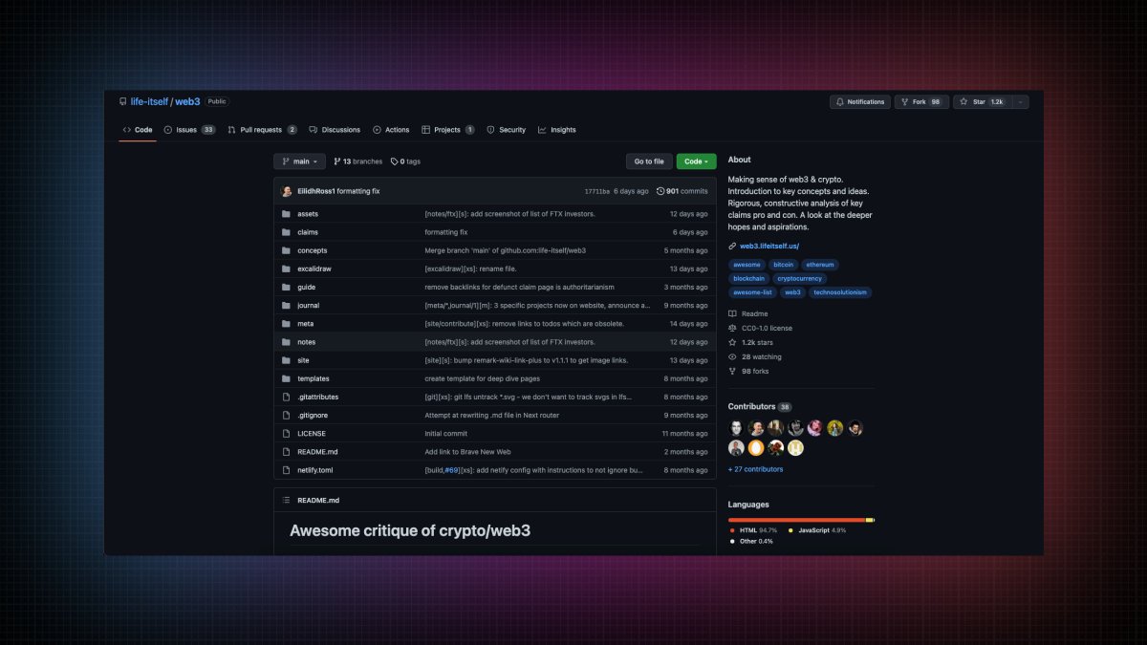Select the bitcoin topic tag
The width and height of the screenshot is (1147, 645).
tap(784, 265)
